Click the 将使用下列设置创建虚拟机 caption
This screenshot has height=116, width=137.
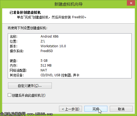(x=28, y=28)
